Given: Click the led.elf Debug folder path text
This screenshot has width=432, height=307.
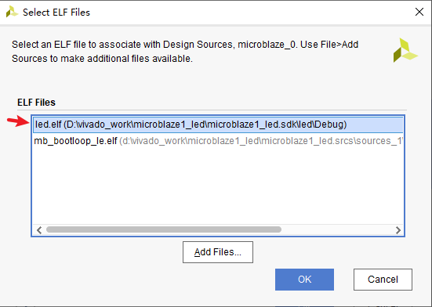Looking at the screenshot, I should point(205,125).
